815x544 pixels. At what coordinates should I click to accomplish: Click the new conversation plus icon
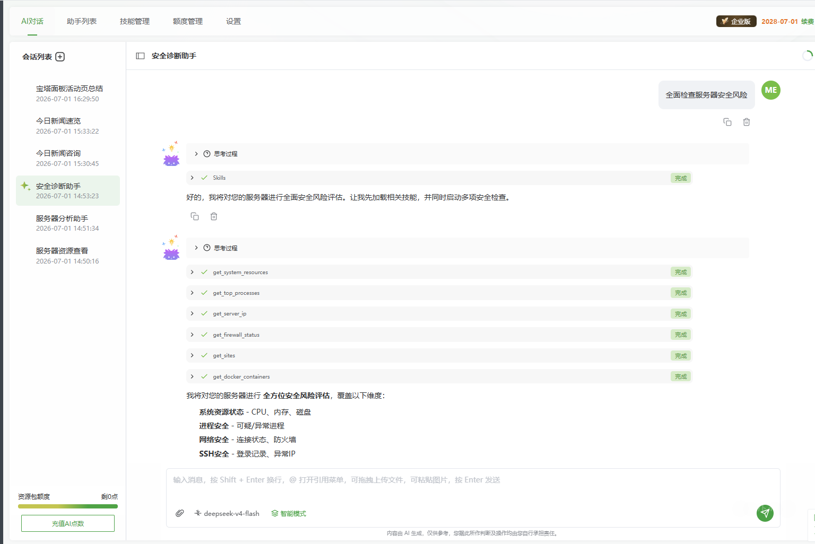click(x=60, y=57)
